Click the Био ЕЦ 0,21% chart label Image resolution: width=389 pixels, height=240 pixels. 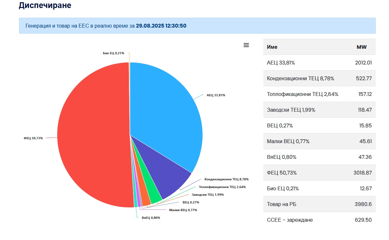tap(113, 53)
